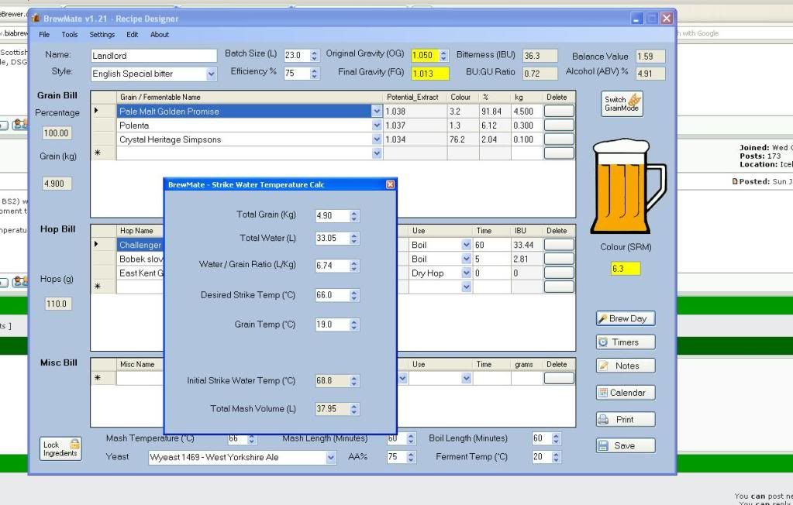Open the Calendar button
Viewport: 793px width, 505px height.
(626, 393)
